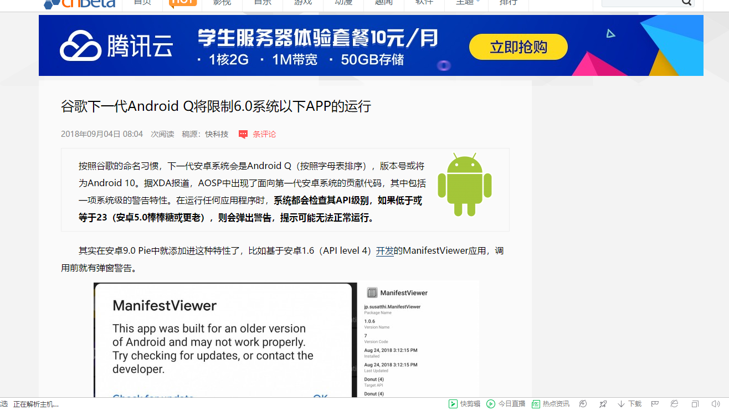The width and height of the screenshot is (729, 410).
Task: Click the red comment bubble icon
Action: coord(243,134)
